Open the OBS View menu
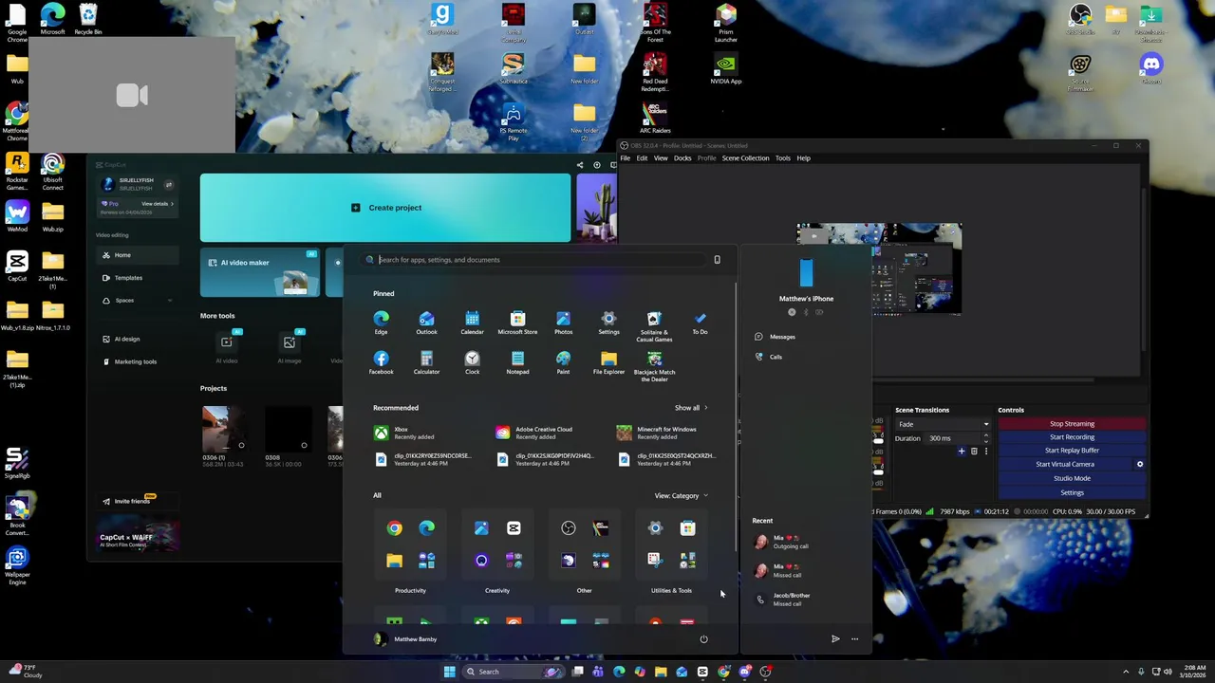This screenshot has height=683, width=1215. [661, 158]
